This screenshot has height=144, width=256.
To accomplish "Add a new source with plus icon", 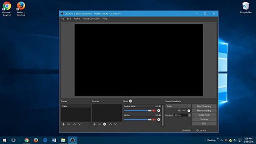I will pyautogui.click(x=95, y=124).
